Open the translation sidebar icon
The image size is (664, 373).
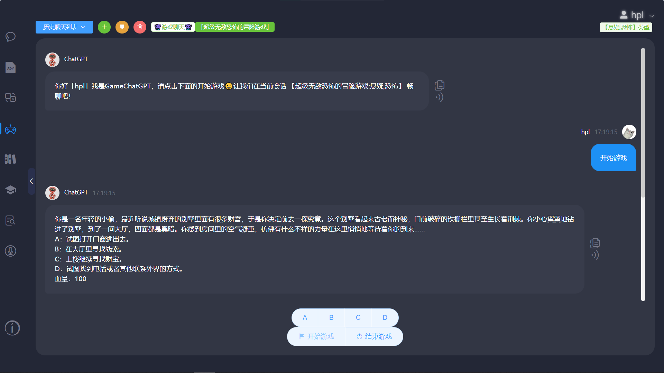pyautogui.click(x=10, y=98)
